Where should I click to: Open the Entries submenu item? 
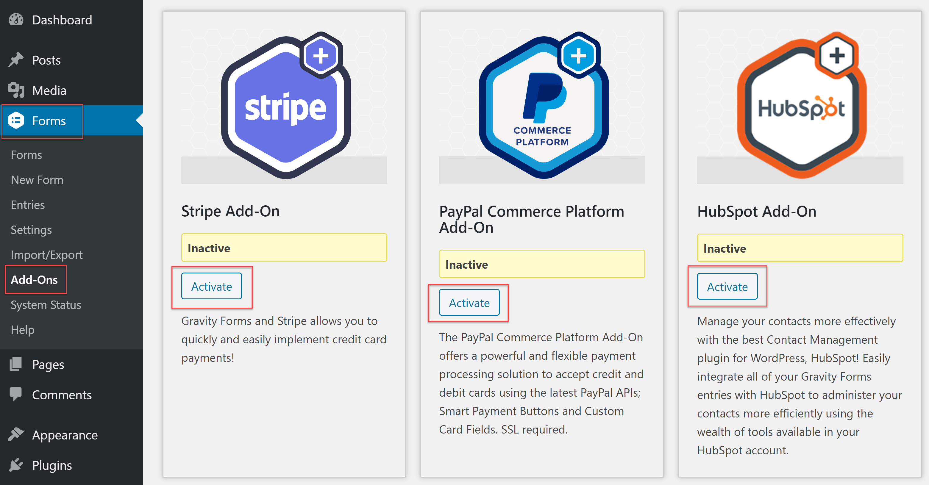tap(28, 205)
